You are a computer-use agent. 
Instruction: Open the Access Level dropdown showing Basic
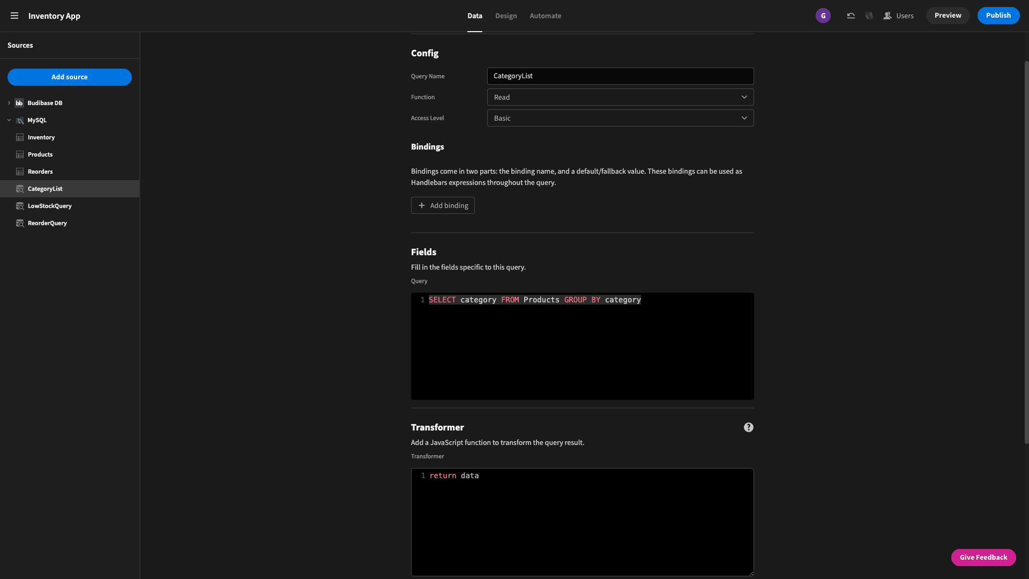point(620,118)
